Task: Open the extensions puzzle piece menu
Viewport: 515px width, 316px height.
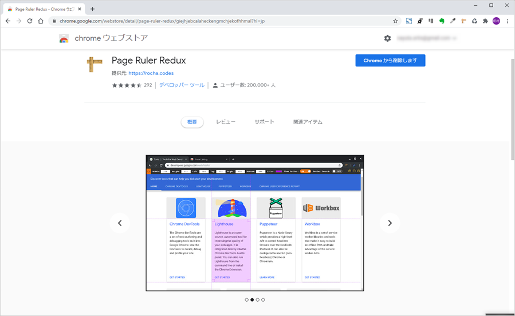Action: pos(485,21)
